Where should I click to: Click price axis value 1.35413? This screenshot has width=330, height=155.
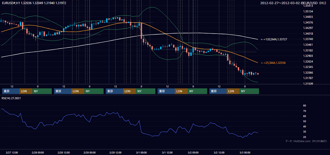[x=308, y=6]
